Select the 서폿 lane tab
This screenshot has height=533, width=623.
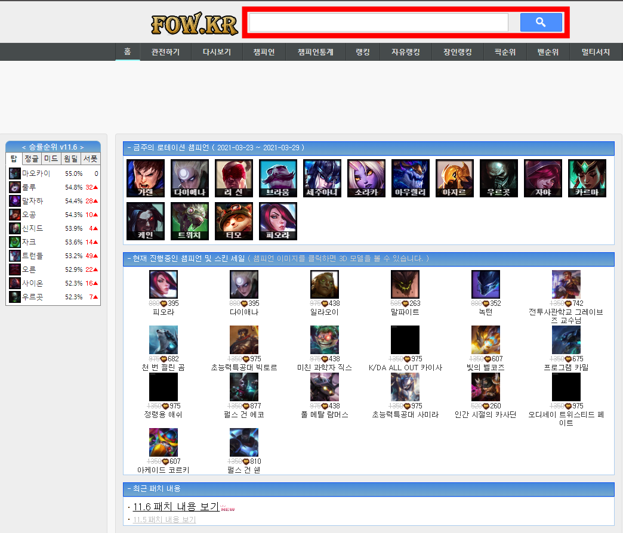point(90,159)
